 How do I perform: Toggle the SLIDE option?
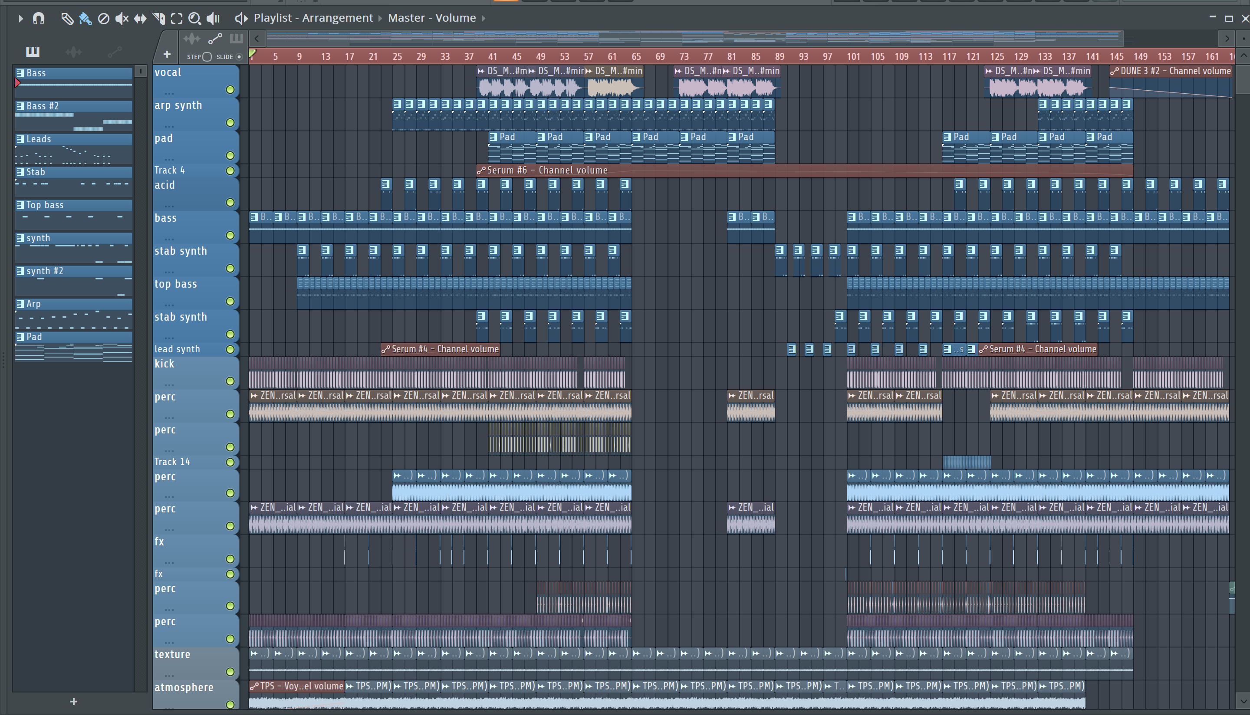[x=239, y=57]
